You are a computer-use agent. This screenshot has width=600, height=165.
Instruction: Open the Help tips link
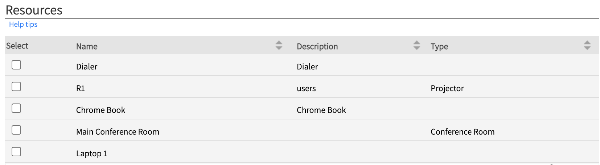pos(23,24)
